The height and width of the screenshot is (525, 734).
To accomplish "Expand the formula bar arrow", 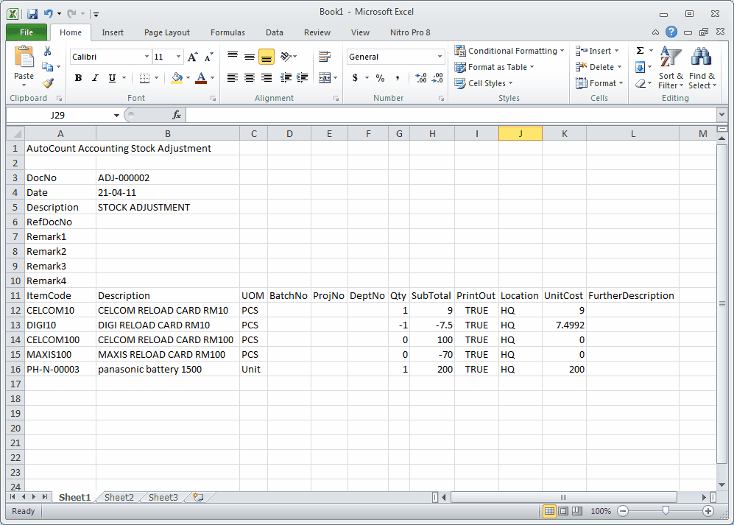I will 721,114.
